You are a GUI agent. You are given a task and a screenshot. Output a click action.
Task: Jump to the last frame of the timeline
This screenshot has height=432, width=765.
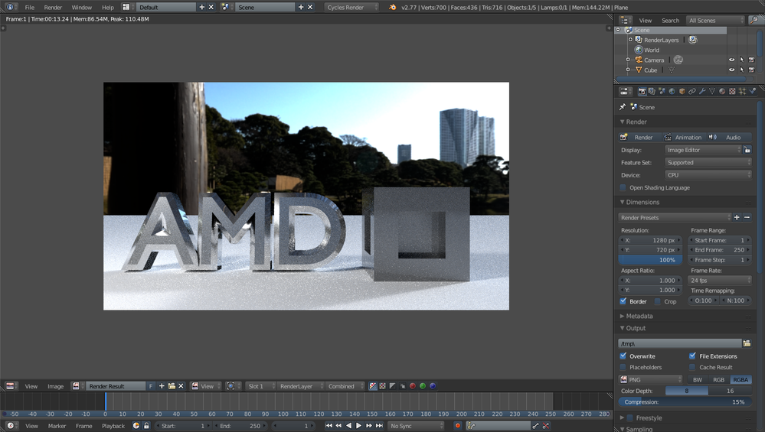coord(379,426)
